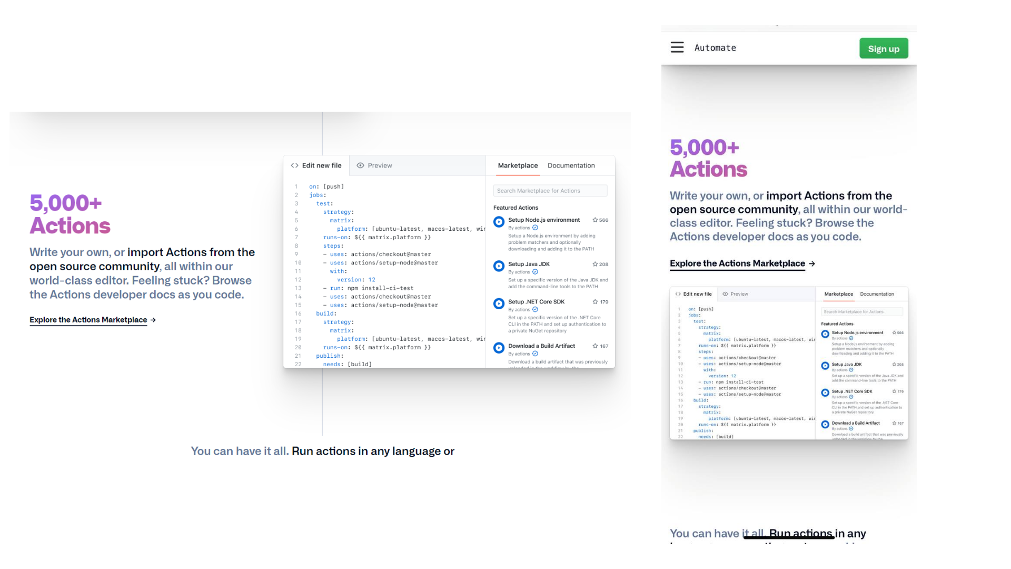Click the 5,000+ Actions heading in mobile view
The width and height of the screenshot is (1011, 569).
click(708, 158)
